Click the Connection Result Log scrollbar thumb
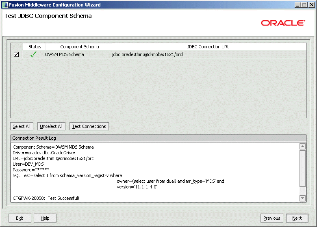The width and height of the screenshot is (317, 227). 302,169
